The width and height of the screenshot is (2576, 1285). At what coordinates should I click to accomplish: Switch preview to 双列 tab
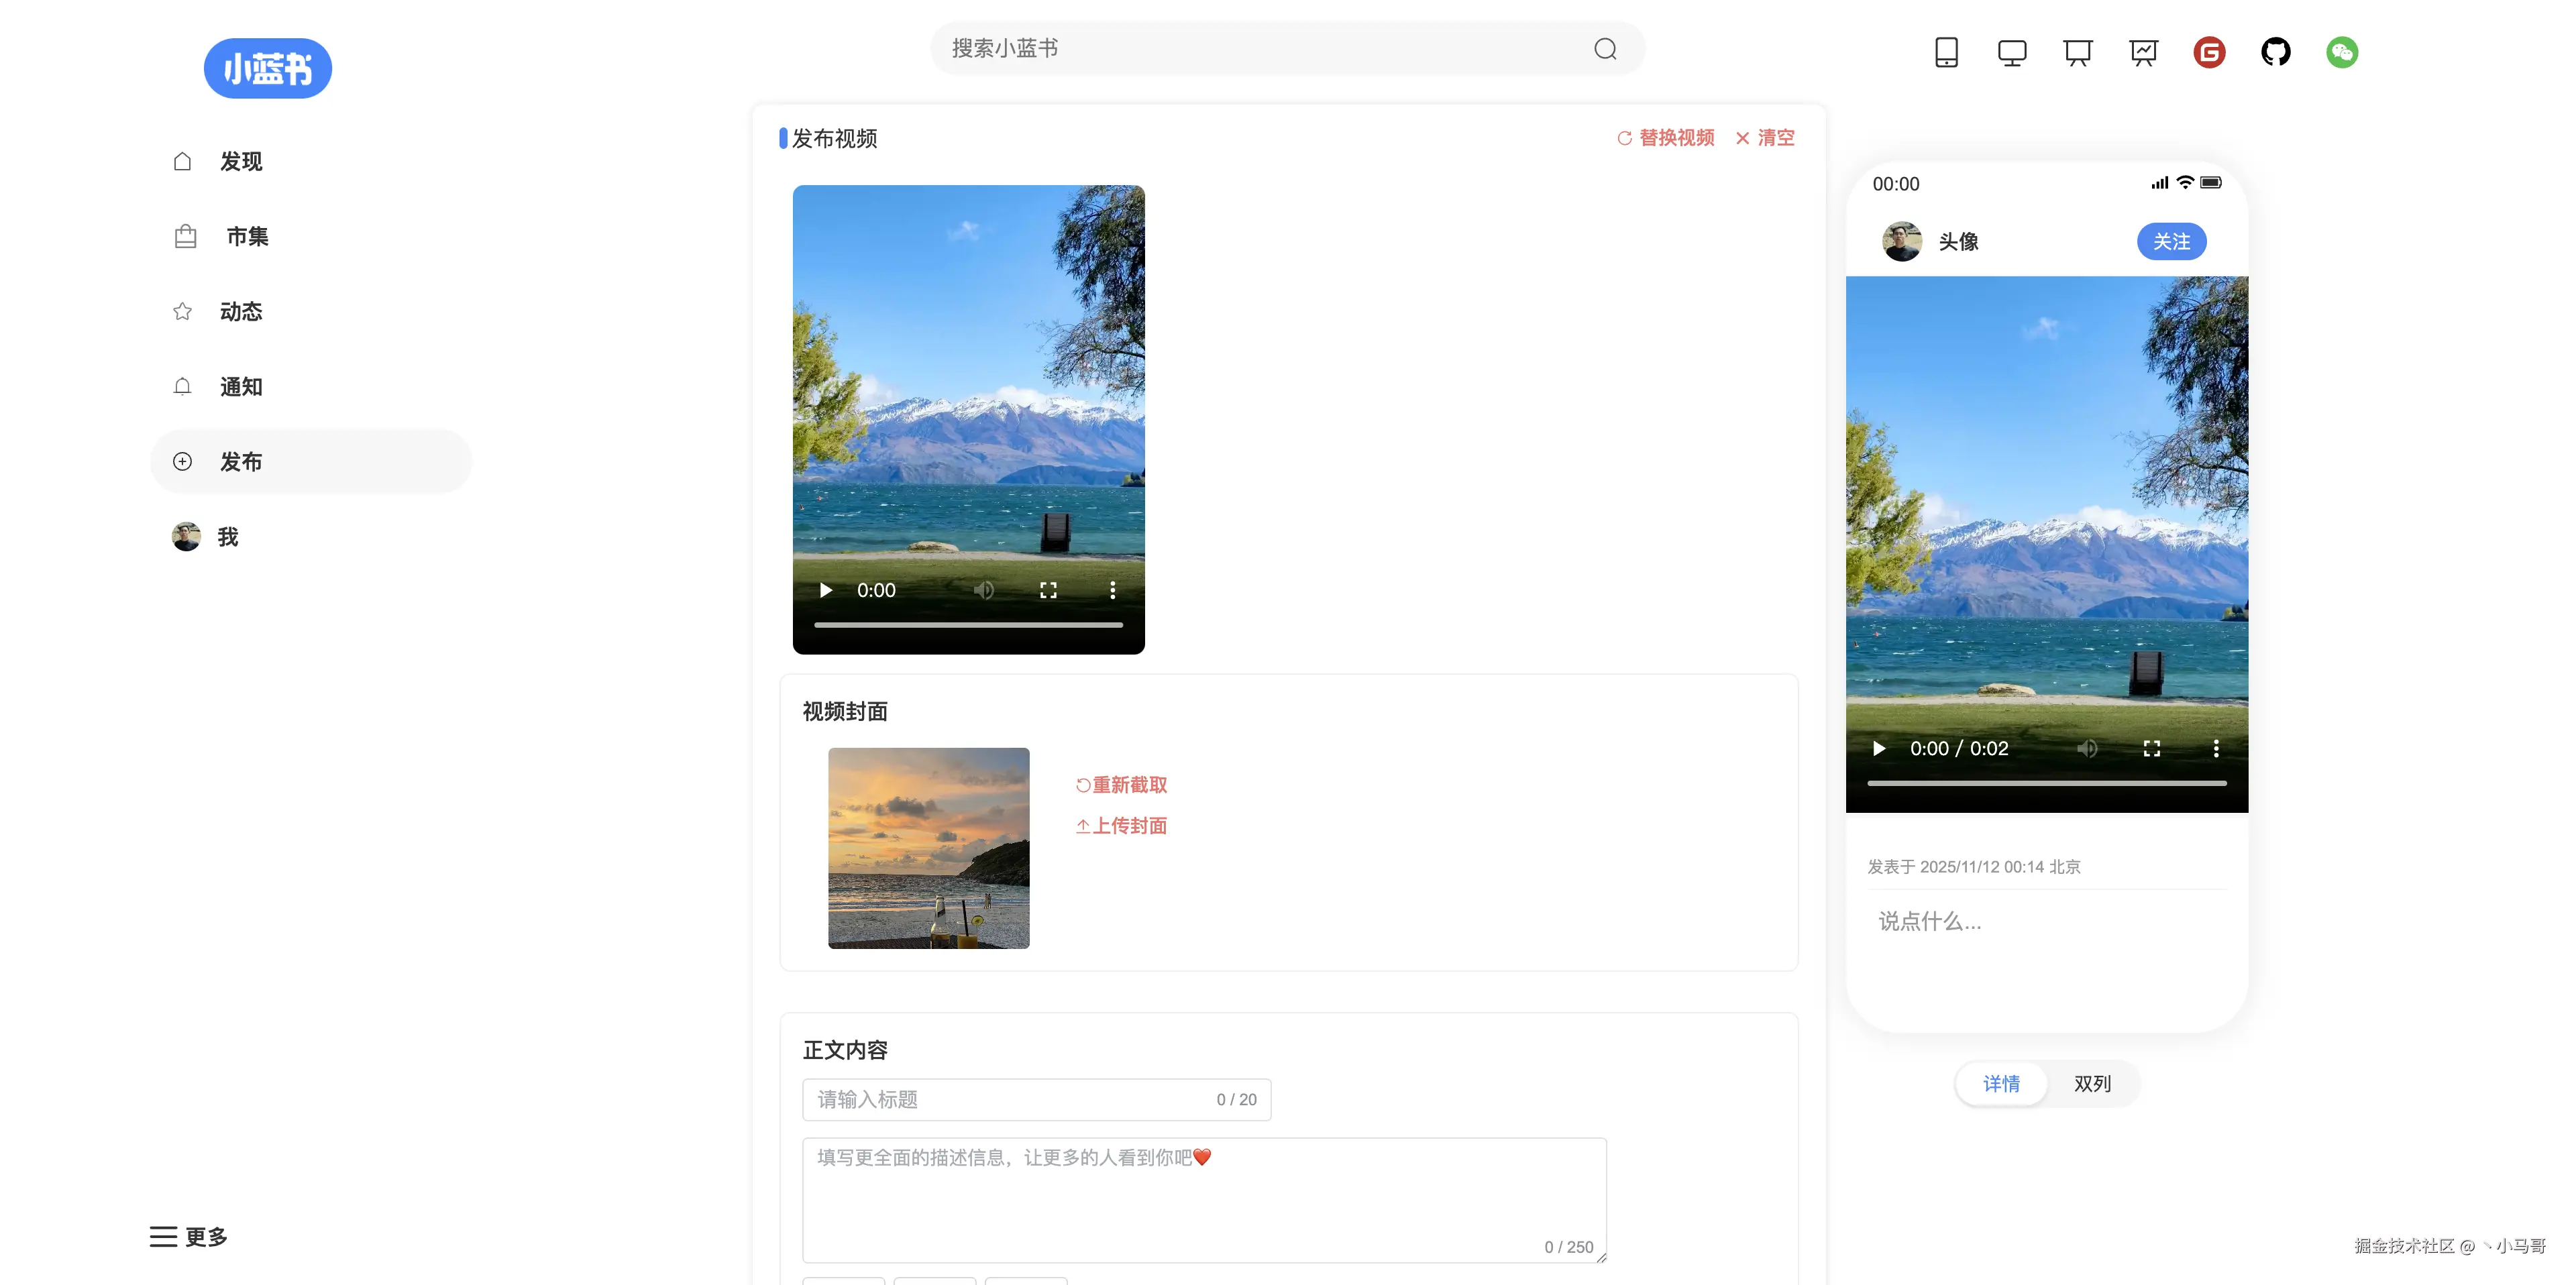2092,1084
